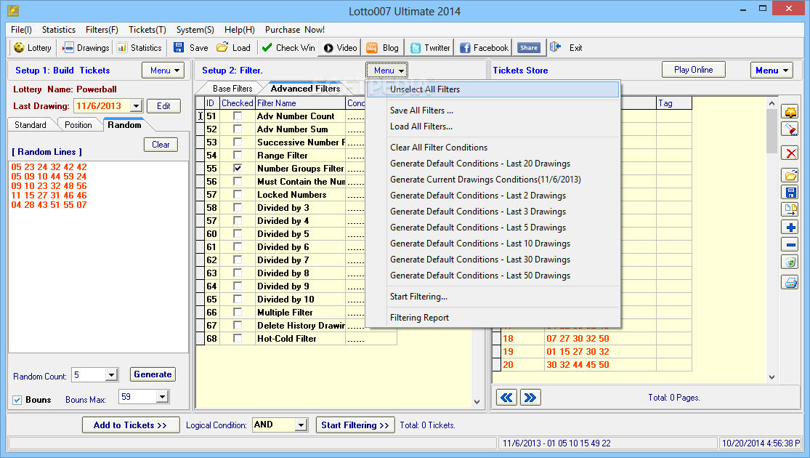Click the Statistics toolbar icon
This screenshot has height=458, width=810.
[x=122, y=47]
